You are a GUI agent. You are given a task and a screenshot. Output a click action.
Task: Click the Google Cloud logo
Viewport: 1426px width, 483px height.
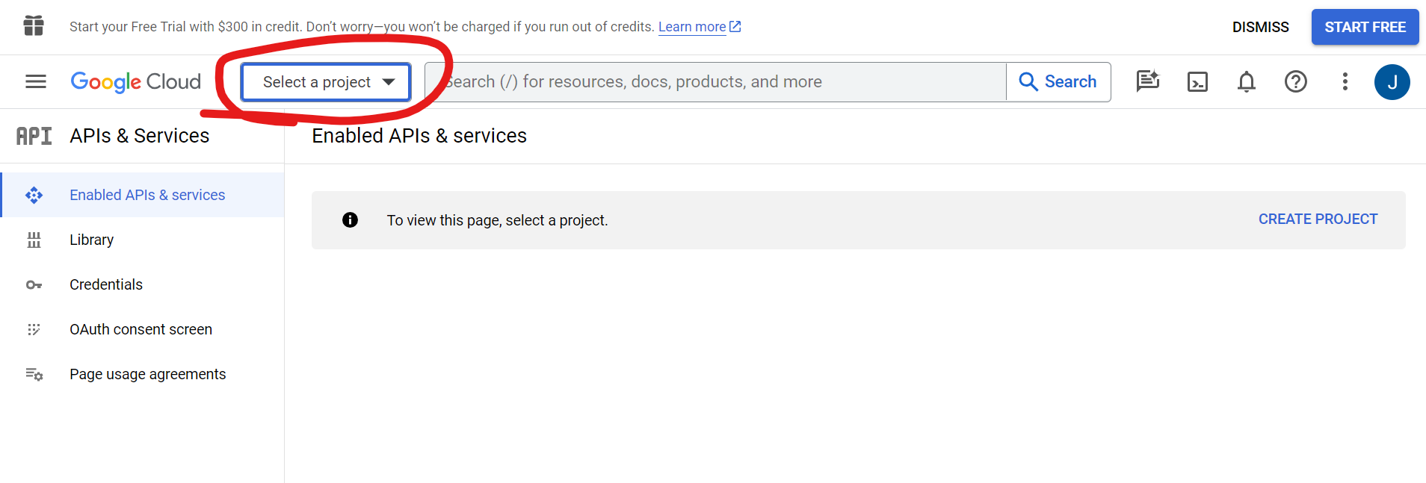[136, 81]
